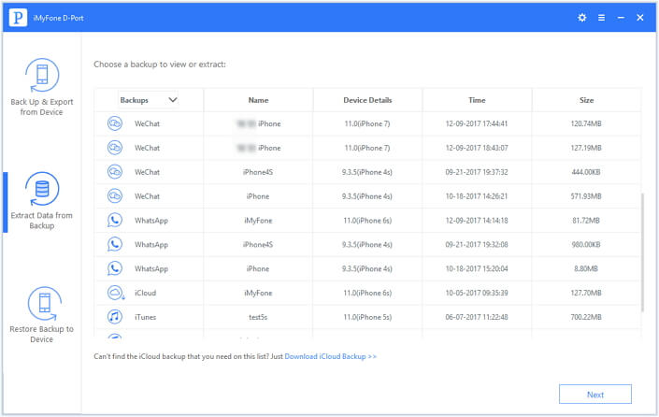
Task: Click WhatsApp icon for 980.00KB backup
Action: (x=115, y=245)
